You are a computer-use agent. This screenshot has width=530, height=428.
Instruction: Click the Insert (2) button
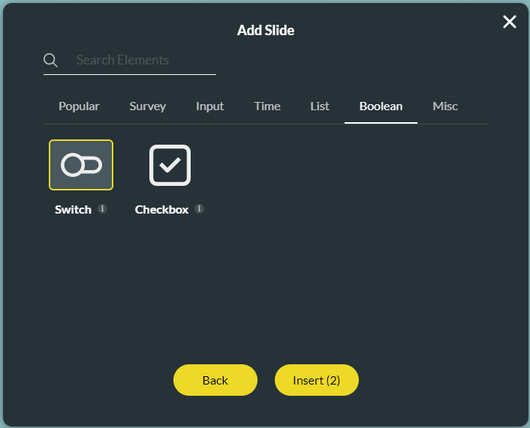click(x=317, y=381)
